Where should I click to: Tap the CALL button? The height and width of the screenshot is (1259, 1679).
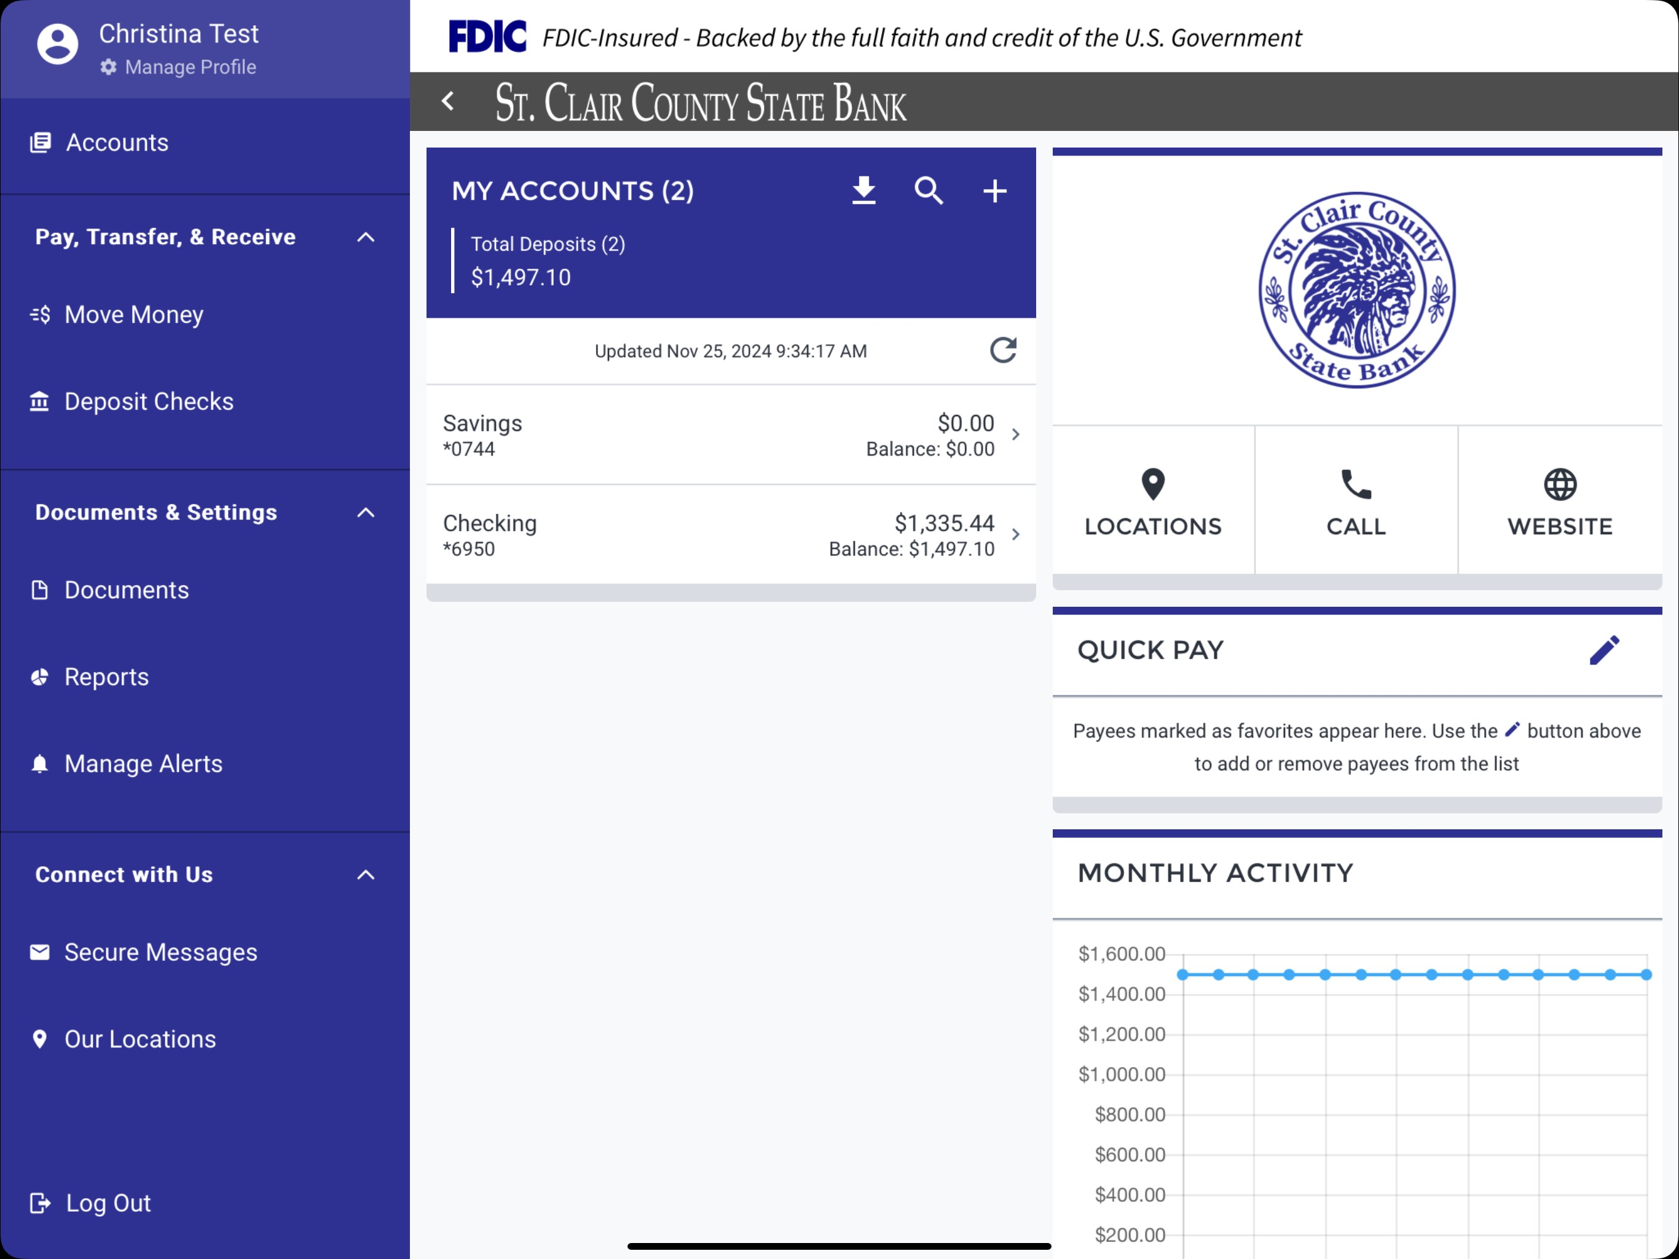(x=1356, y=500)
